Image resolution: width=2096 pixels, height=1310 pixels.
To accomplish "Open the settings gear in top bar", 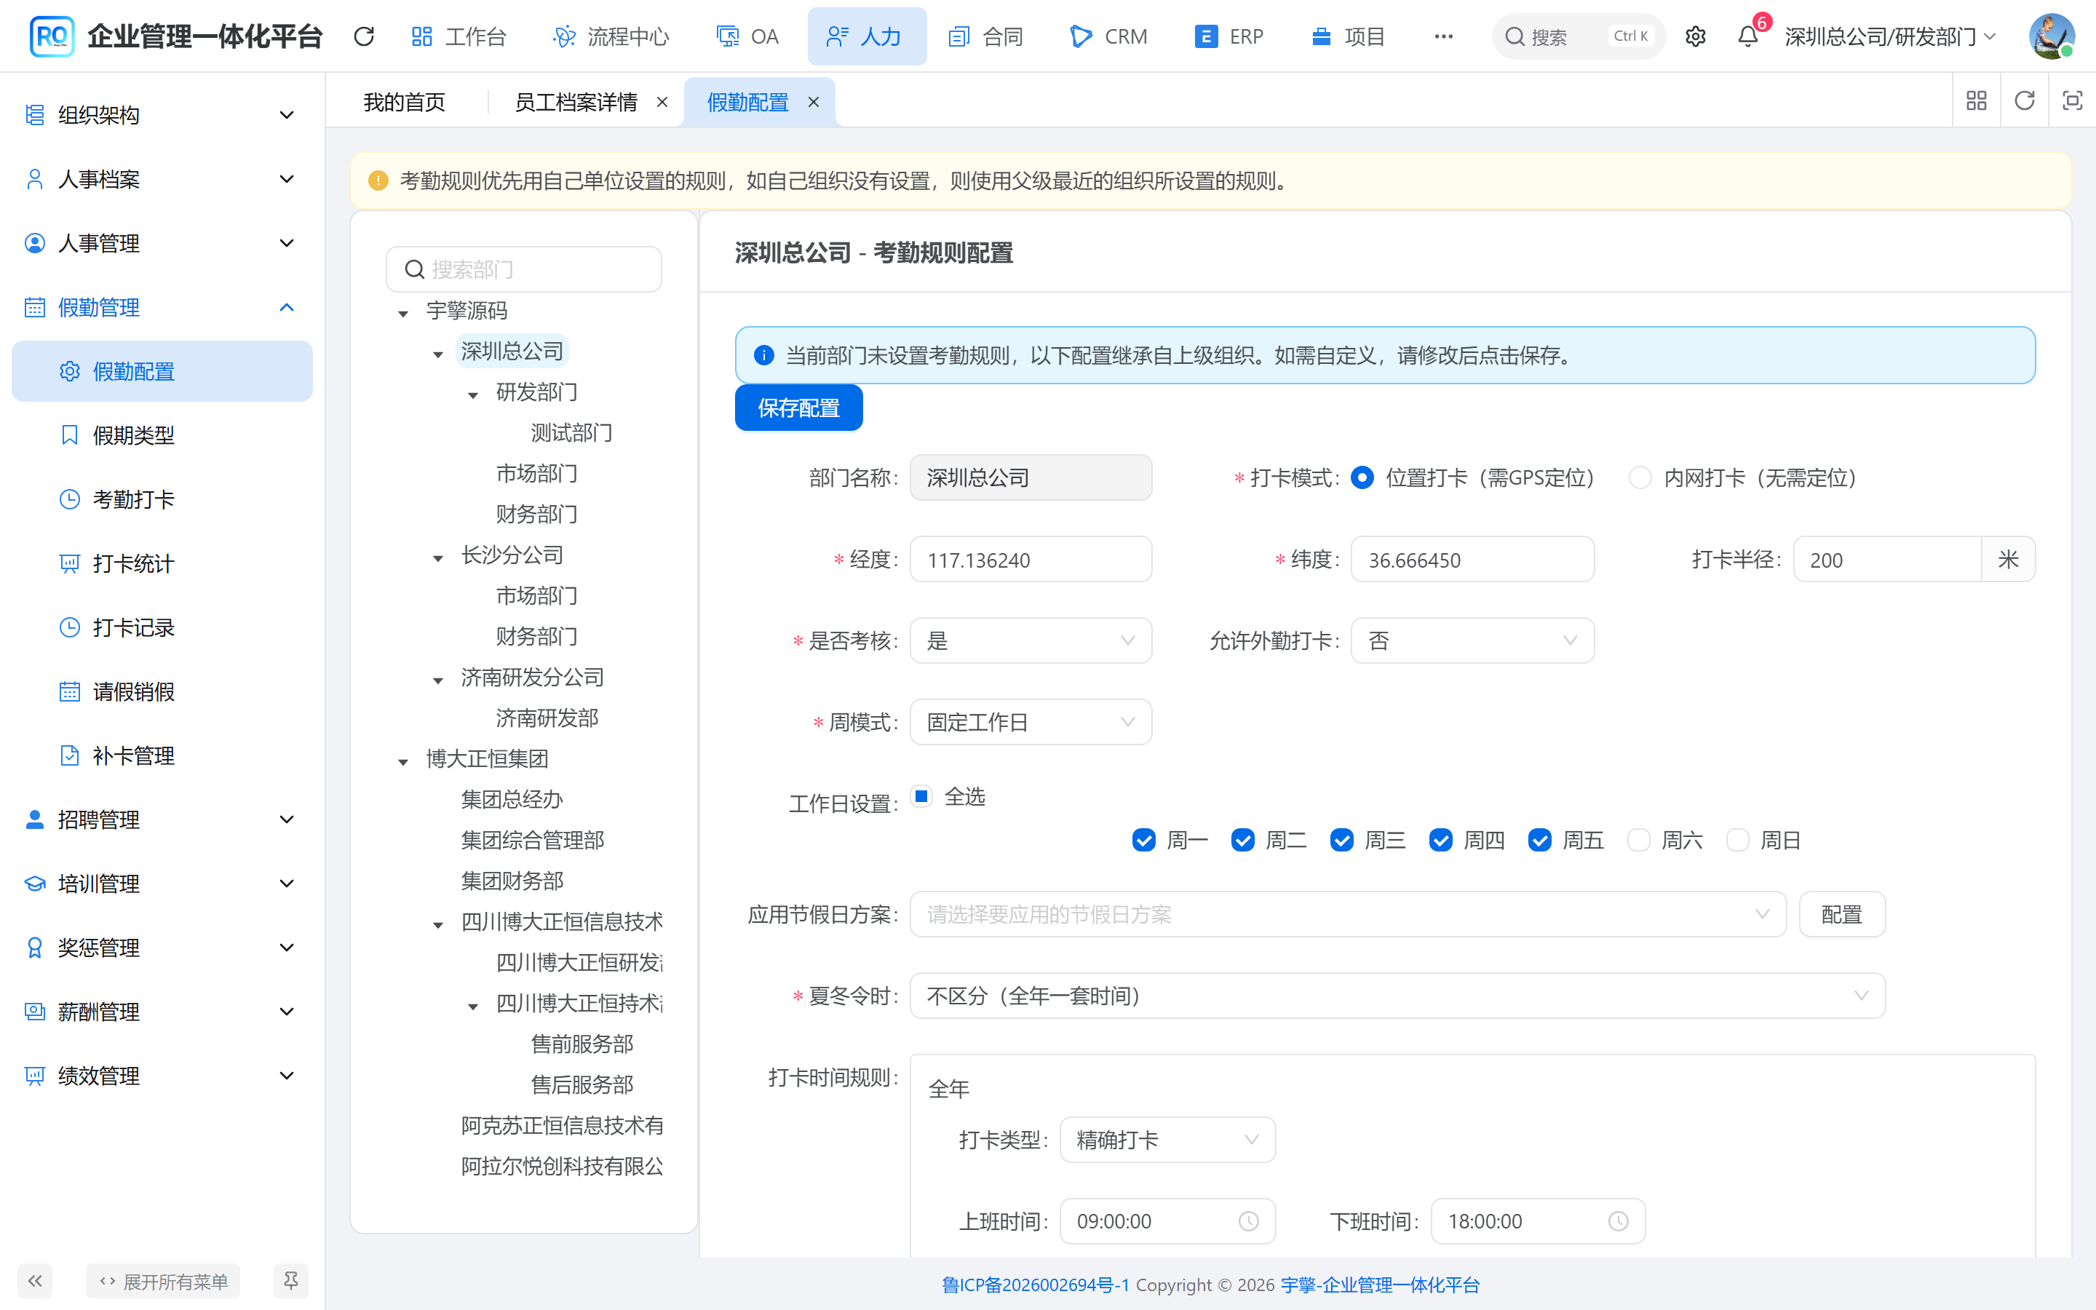I will tap(1695, 36).
